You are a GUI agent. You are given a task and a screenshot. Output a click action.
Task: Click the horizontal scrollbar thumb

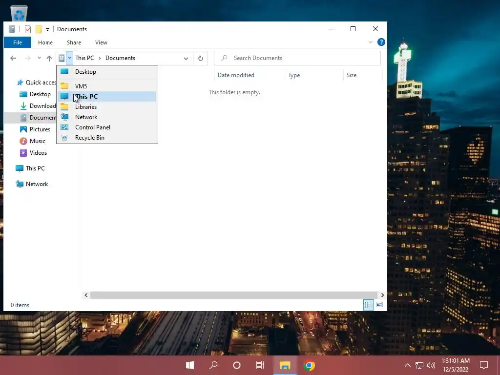234,295
